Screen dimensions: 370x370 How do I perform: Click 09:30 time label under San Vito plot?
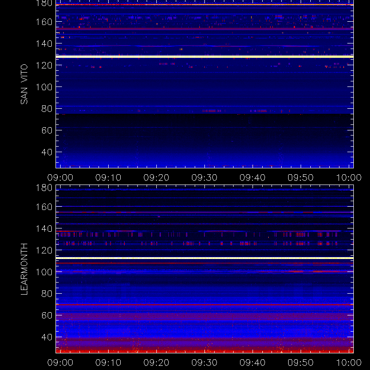[204, 178]
